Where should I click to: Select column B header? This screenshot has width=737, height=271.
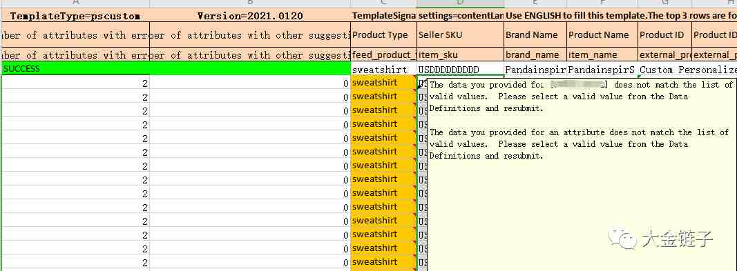[x=250, y=3]
